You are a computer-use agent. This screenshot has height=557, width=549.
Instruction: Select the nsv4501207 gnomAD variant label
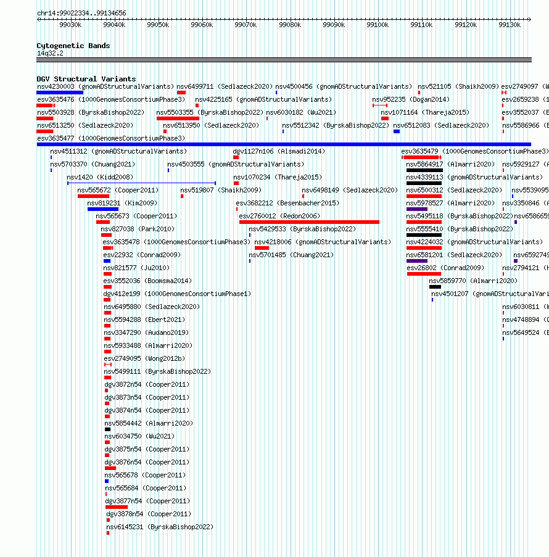(x=490, y=294)
